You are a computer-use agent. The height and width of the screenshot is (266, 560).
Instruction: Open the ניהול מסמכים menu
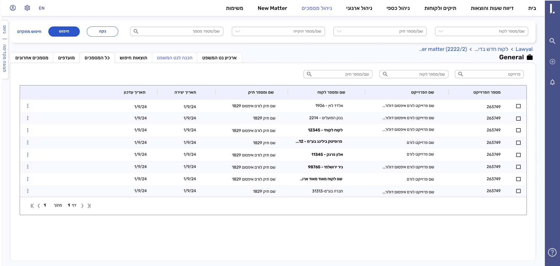317,8
